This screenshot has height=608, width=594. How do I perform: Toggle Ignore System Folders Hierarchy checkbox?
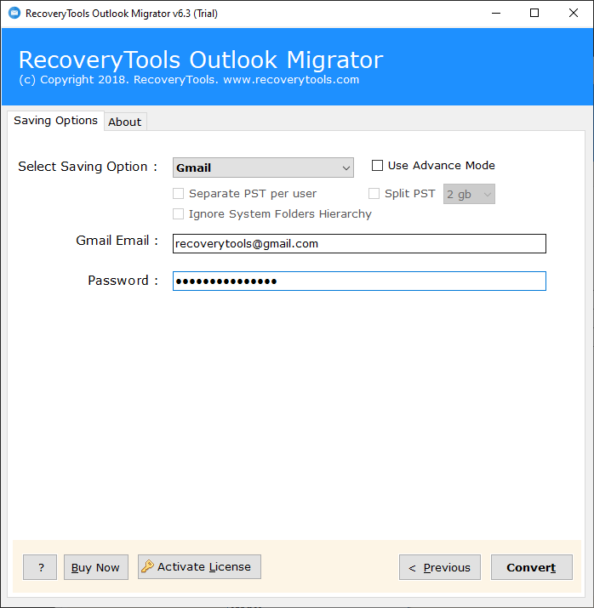point(178,214)
